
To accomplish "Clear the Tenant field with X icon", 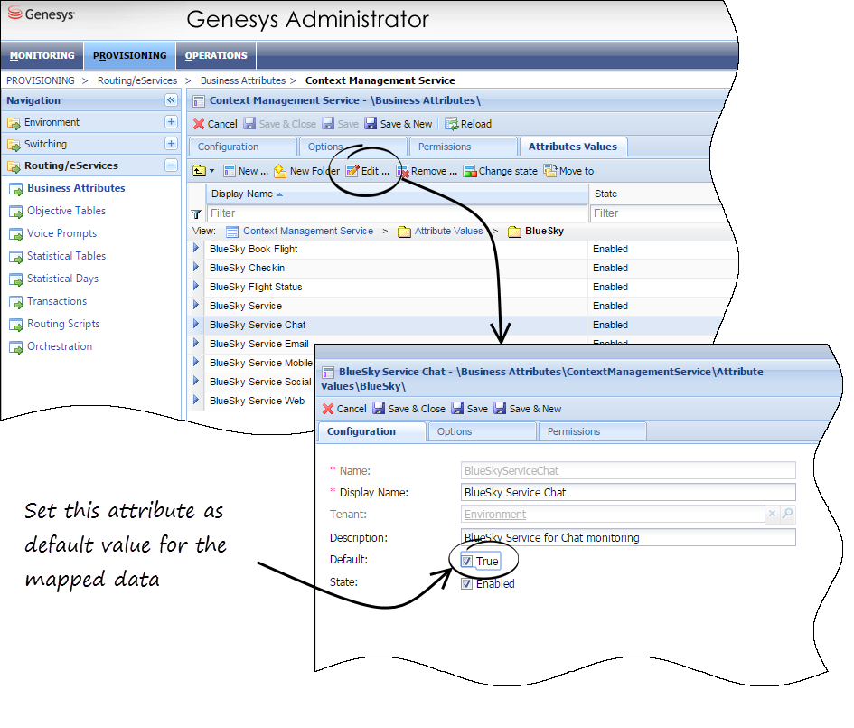I will pyautogui.click(x=772, y=514).
